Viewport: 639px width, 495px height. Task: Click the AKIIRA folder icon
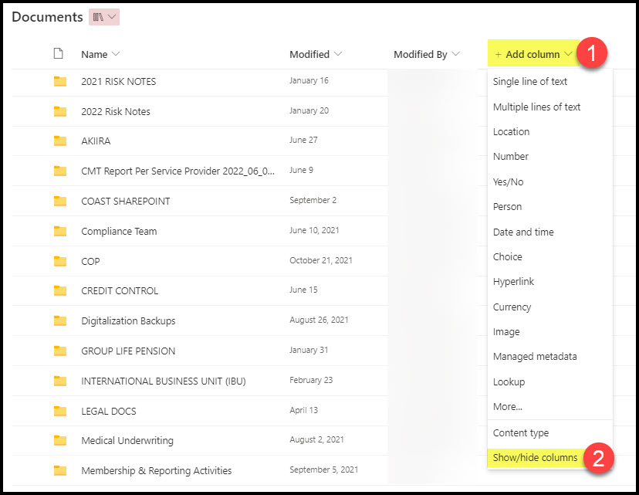point(60,141)
